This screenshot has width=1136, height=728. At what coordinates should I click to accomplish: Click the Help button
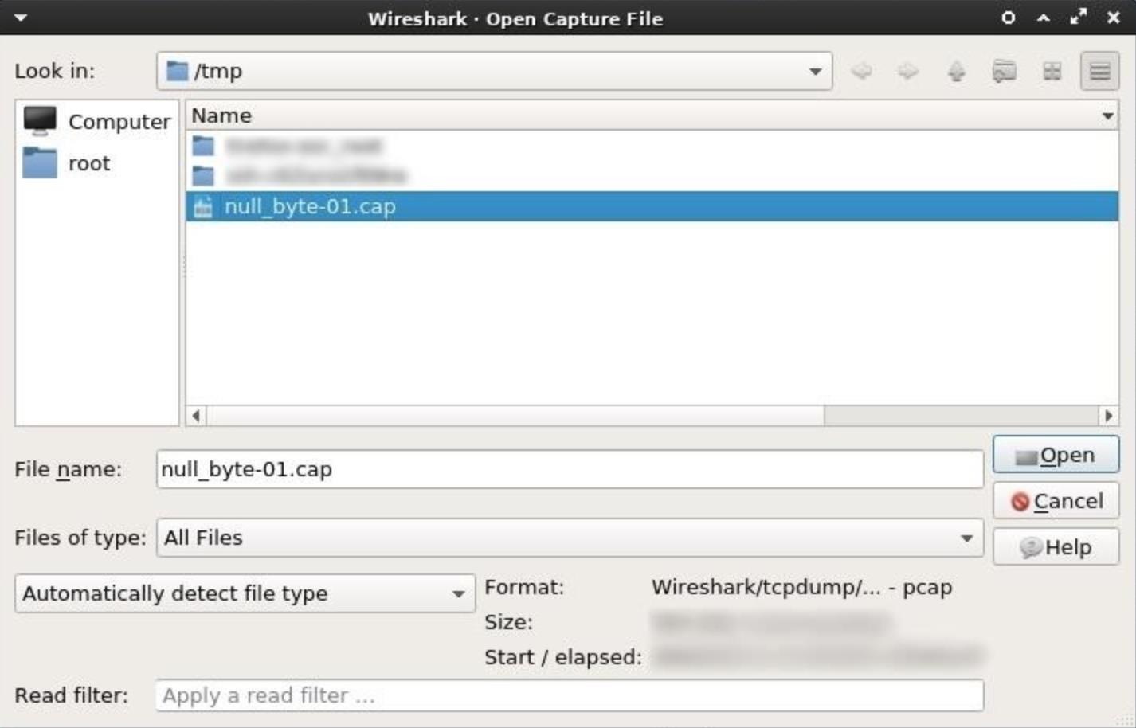point(1056,547)
